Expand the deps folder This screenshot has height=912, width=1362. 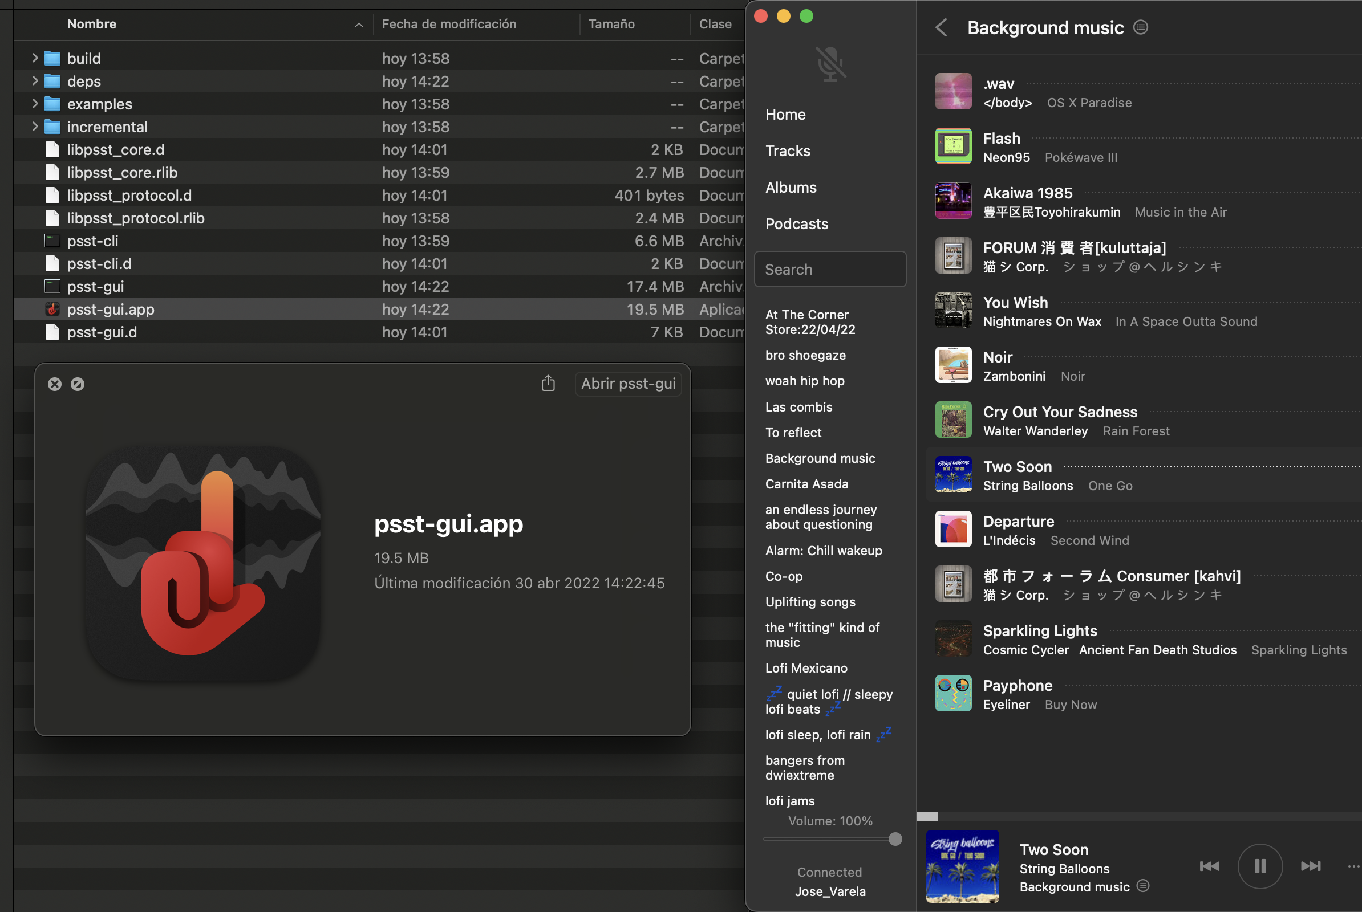(35, 81)
